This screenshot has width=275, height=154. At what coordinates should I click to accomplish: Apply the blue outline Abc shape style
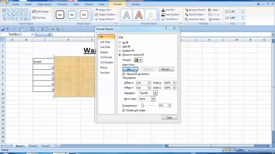[72, 15]
